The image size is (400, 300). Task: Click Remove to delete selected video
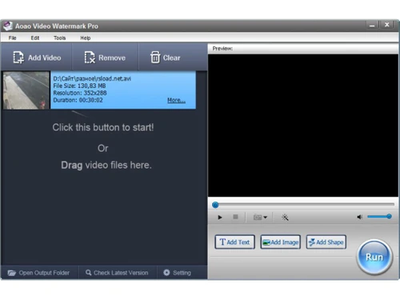tap(105, 58)
